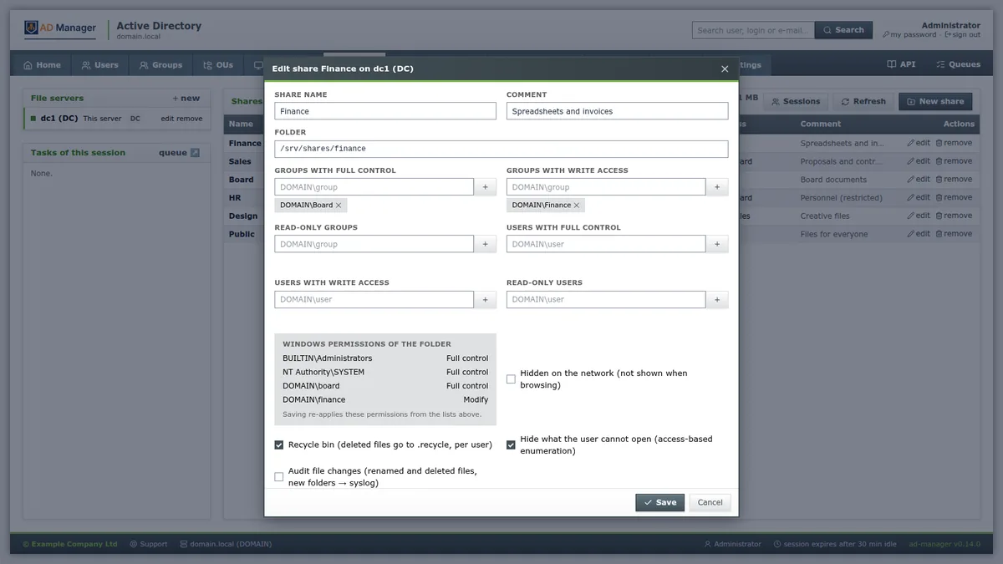Edit the HR share row
The image size is (1003, 564).
tap(919, 198)
